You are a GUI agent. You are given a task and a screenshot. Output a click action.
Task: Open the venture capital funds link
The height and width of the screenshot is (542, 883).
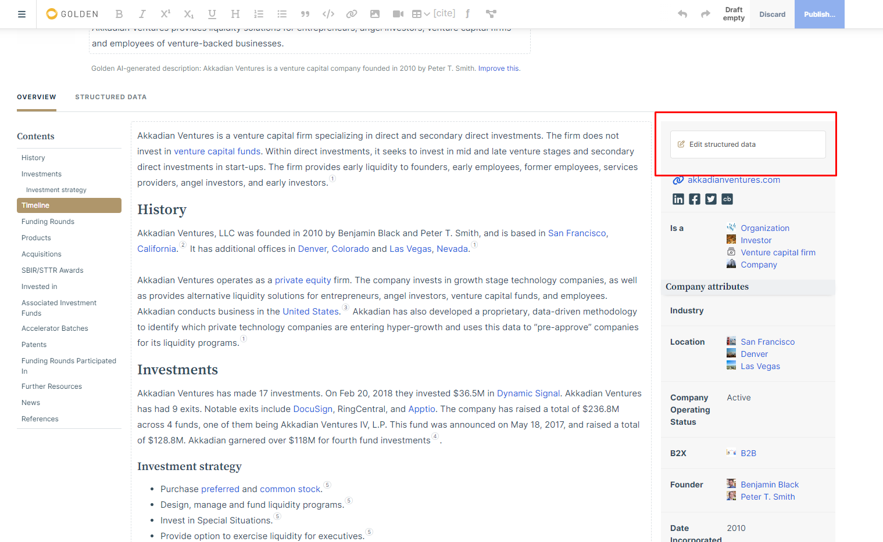point(217,151)
